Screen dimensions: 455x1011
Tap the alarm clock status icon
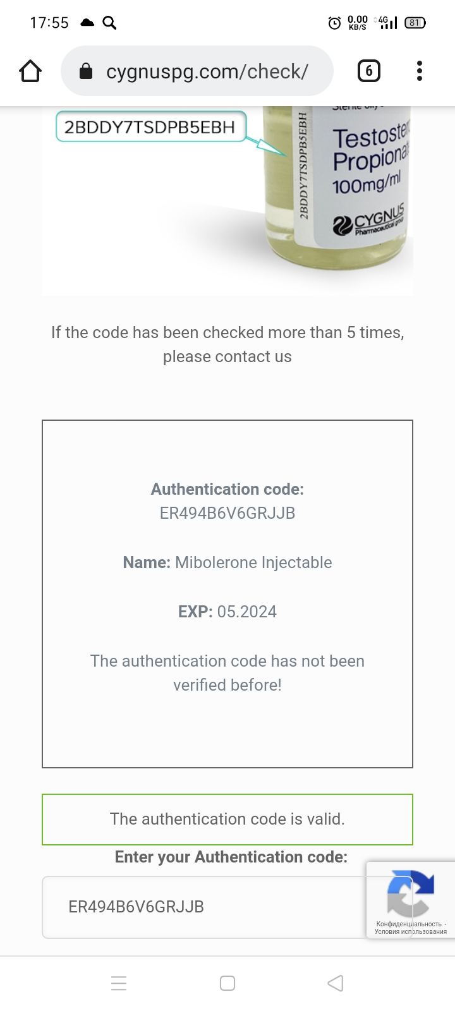(x=334, y=23)
